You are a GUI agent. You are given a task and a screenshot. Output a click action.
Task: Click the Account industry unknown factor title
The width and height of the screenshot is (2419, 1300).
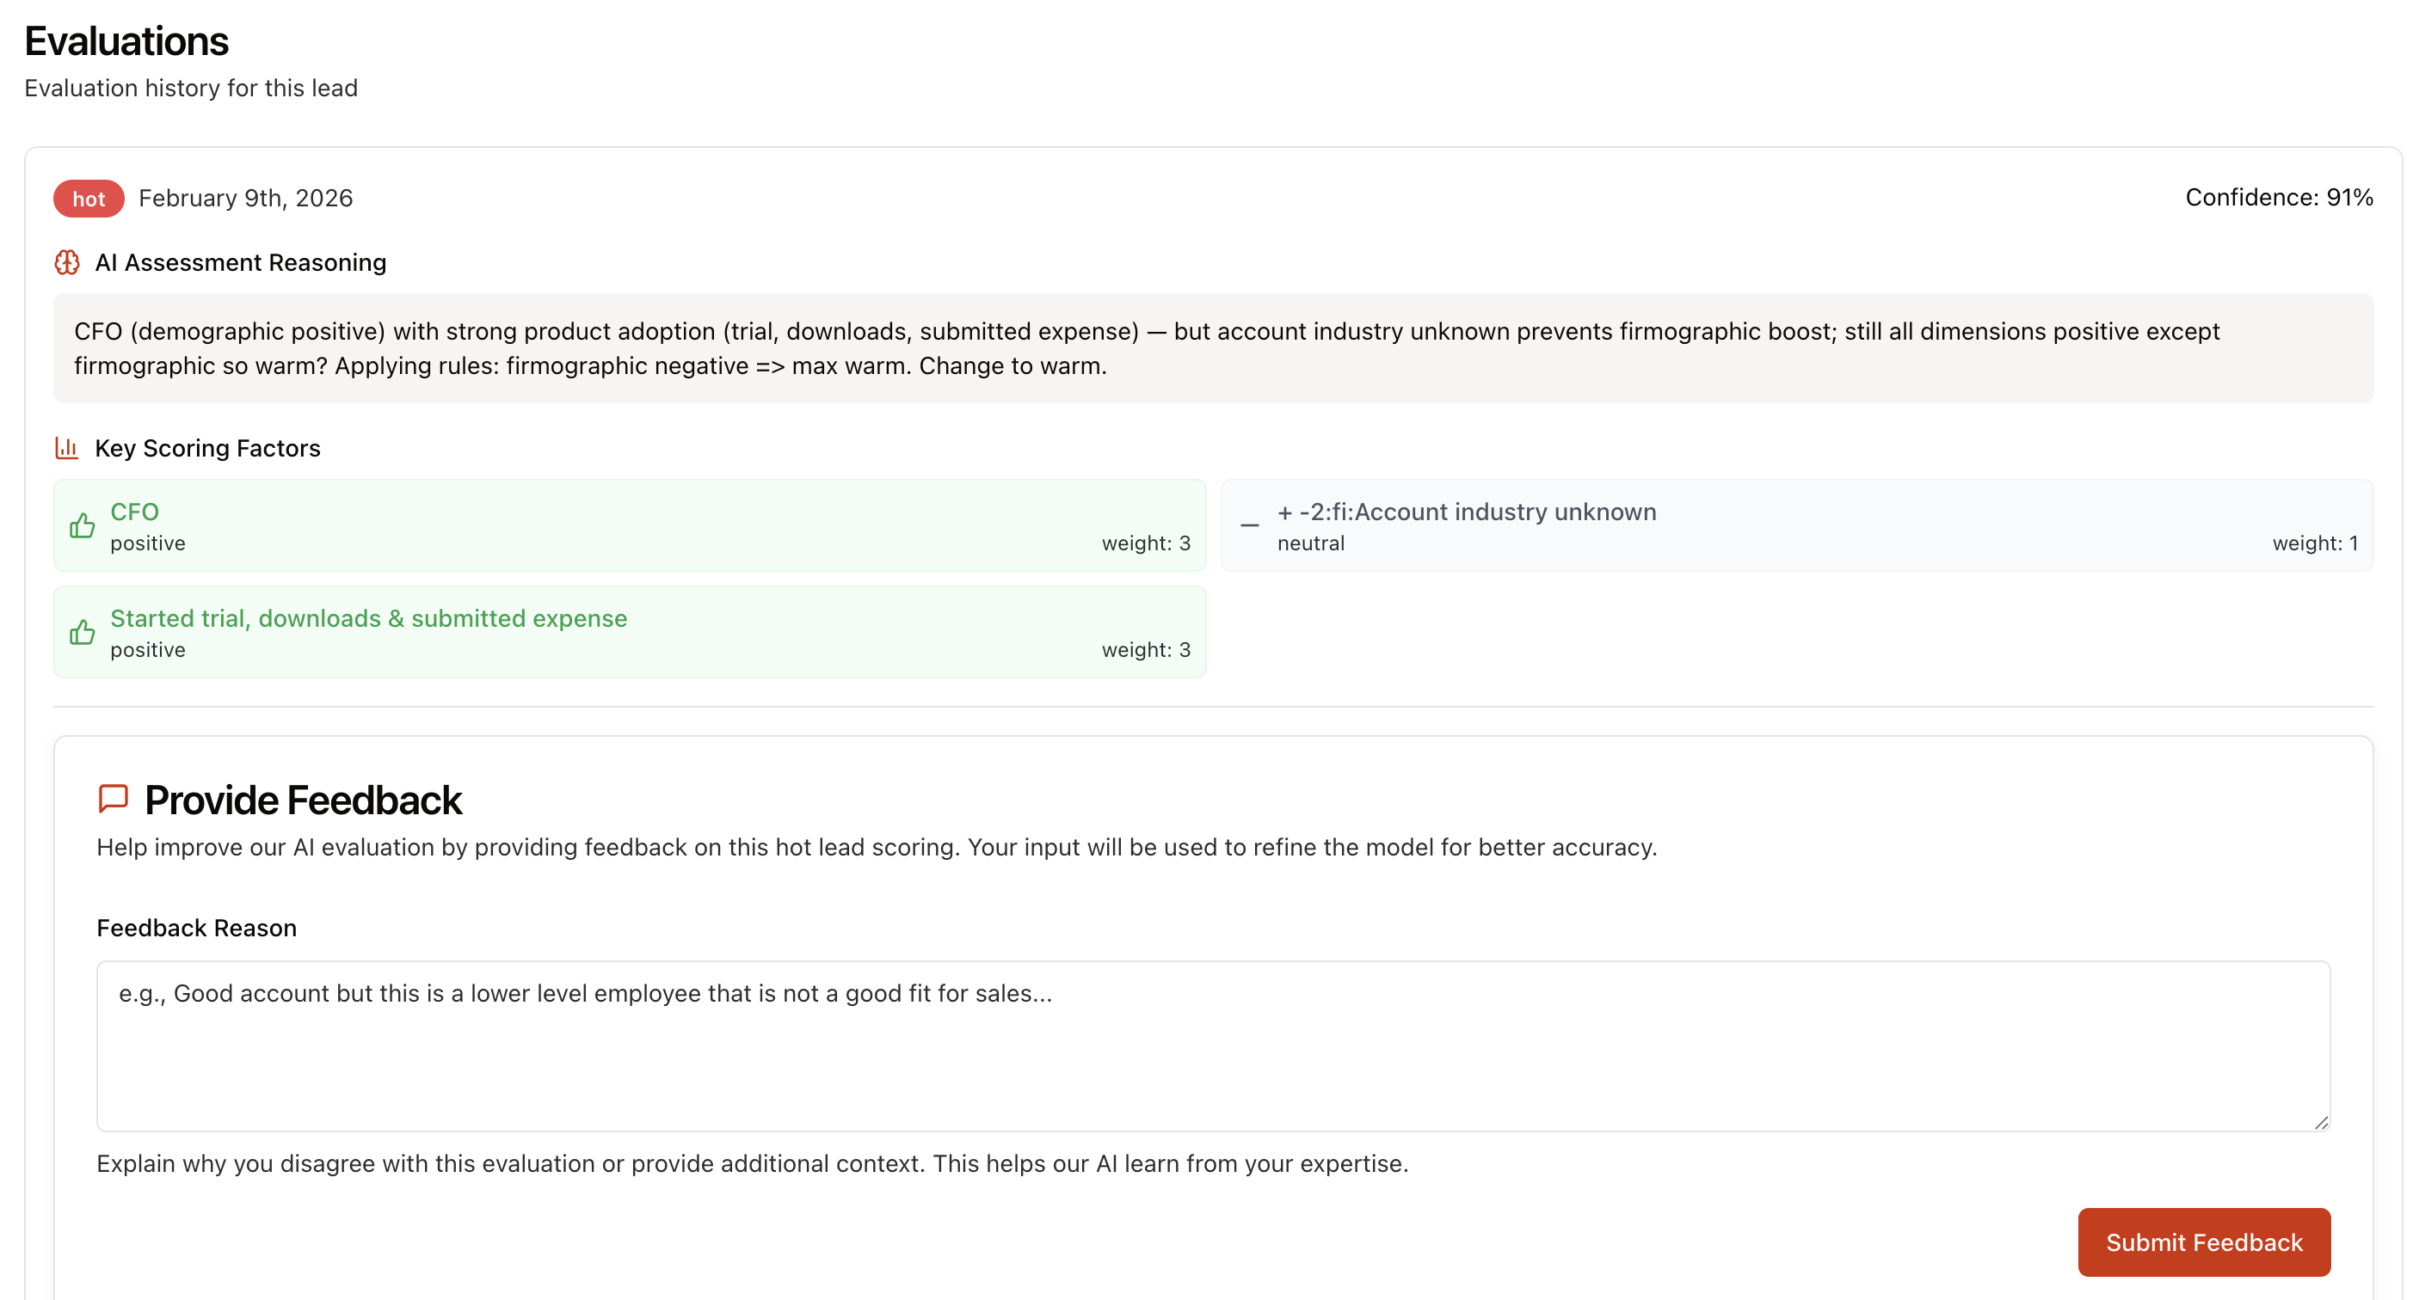coord(1466,512)
